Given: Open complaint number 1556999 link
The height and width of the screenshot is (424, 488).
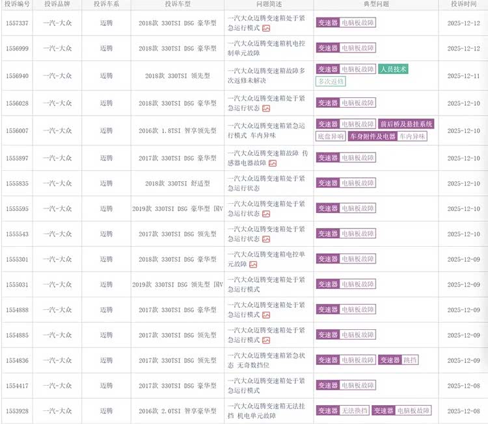Looking at the screenshot, I should (16, 48).
